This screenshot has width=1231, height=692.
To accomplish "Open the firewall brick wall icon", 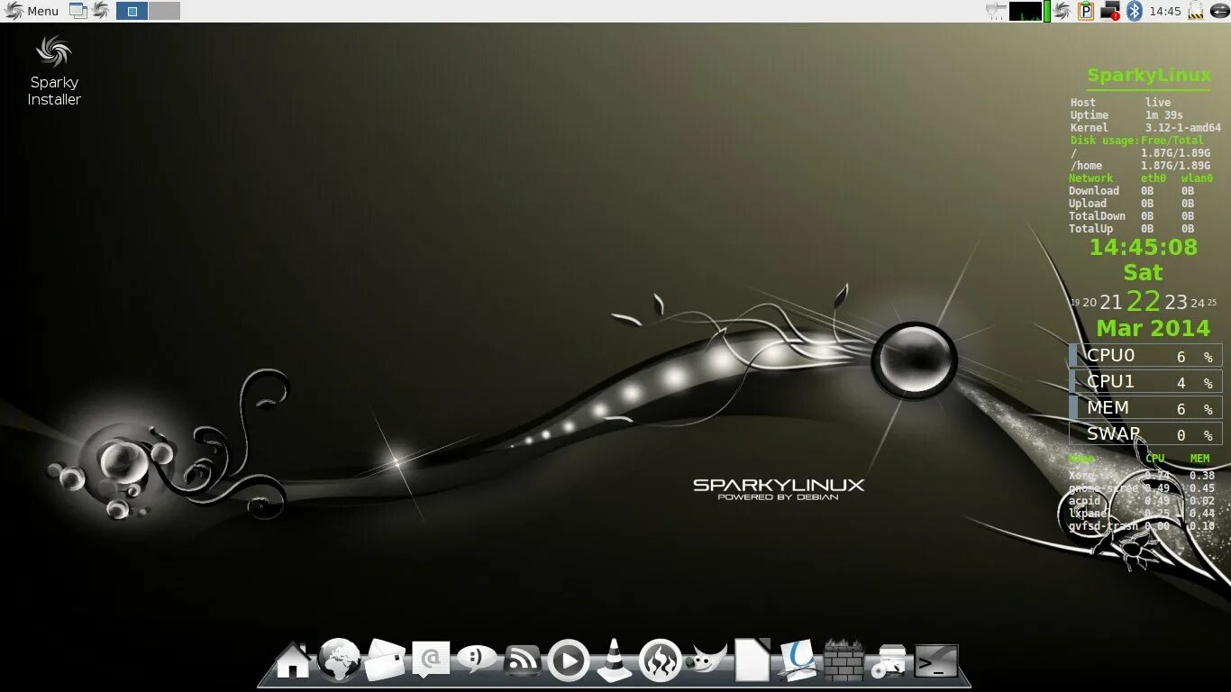I will [843, 661].
